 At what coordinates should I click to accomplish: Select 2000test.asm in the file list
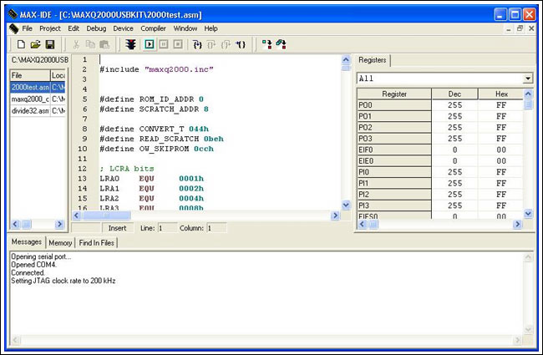pos(29,87)
